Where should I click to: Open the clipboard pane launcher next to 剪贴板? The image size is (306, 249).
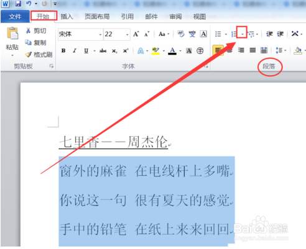(x=51, y=66)
